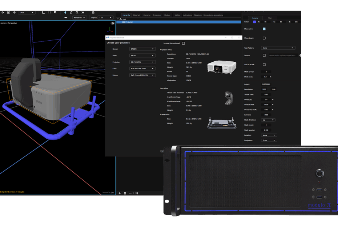
Task: Open the Test Pattern dropdown
Action: pyautogui.click(x=278, y=48)
